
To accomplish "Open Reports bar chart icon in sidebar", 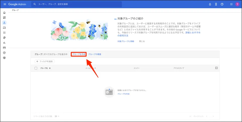I will (4, 43).
